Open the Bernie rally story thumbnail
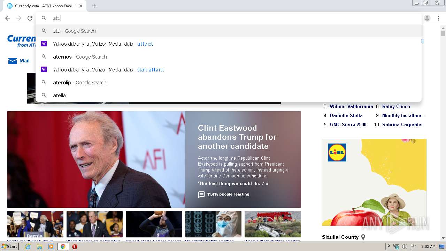Screen dimensions: 446x251 35,224
